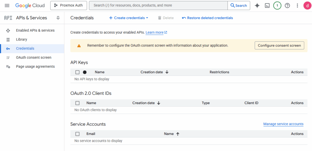
Task: Click the API Keys section heading
Action: click(79, 63)
